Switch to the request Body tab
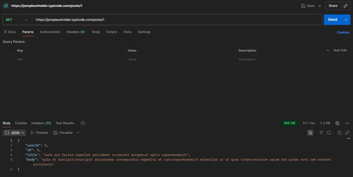This screenshot has width=353, height=177. click(x=96, y=32)
